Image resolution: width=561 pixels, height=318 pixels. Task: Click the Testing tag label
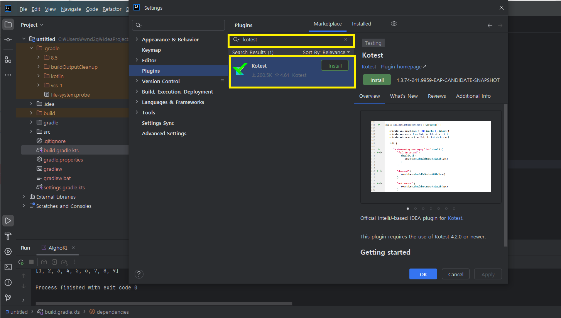(x=373, y=43)
